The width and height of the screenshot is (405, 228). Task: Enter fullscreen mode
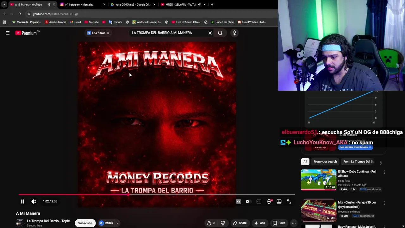289,201
